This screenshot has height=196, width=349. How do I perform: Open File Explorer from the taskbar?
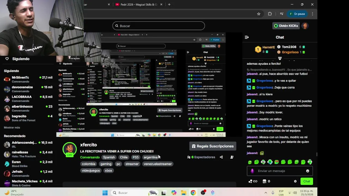pyautogui.click(x=183, y=193)
